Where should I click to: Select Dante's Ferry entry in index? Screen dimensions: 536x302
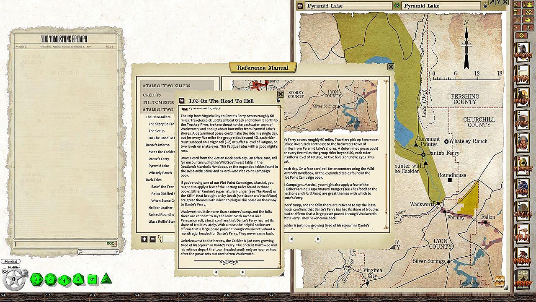[159, 159]
